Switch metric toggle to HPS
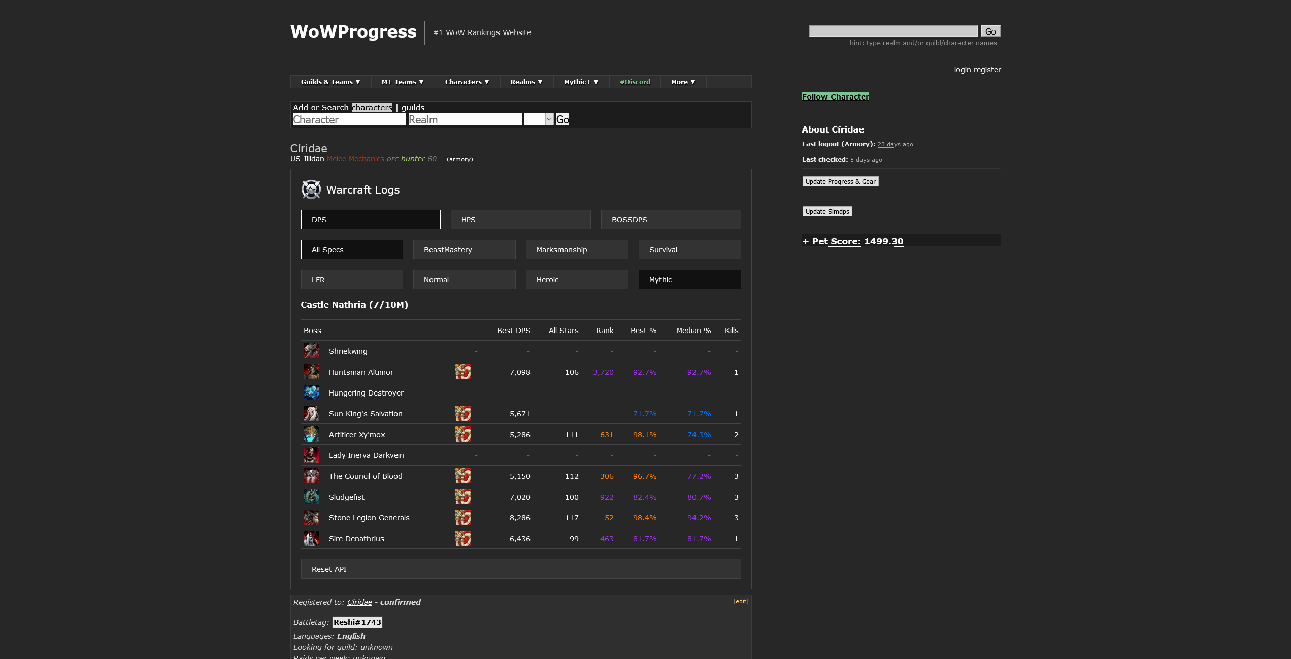1291x659 pixels. coord(520,220)
